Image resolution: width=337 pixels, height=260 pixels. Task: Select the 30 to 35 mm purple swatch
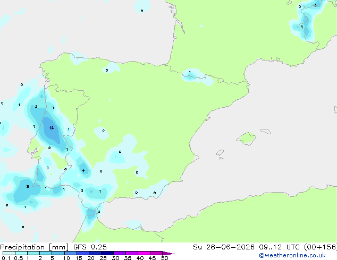[x=120, y=253]
